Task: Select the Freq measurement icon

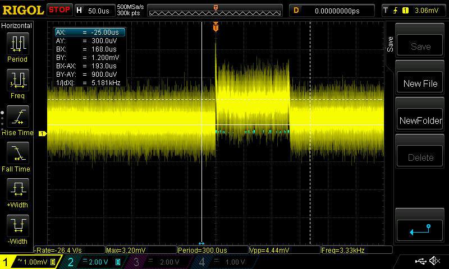Action: 18,80
